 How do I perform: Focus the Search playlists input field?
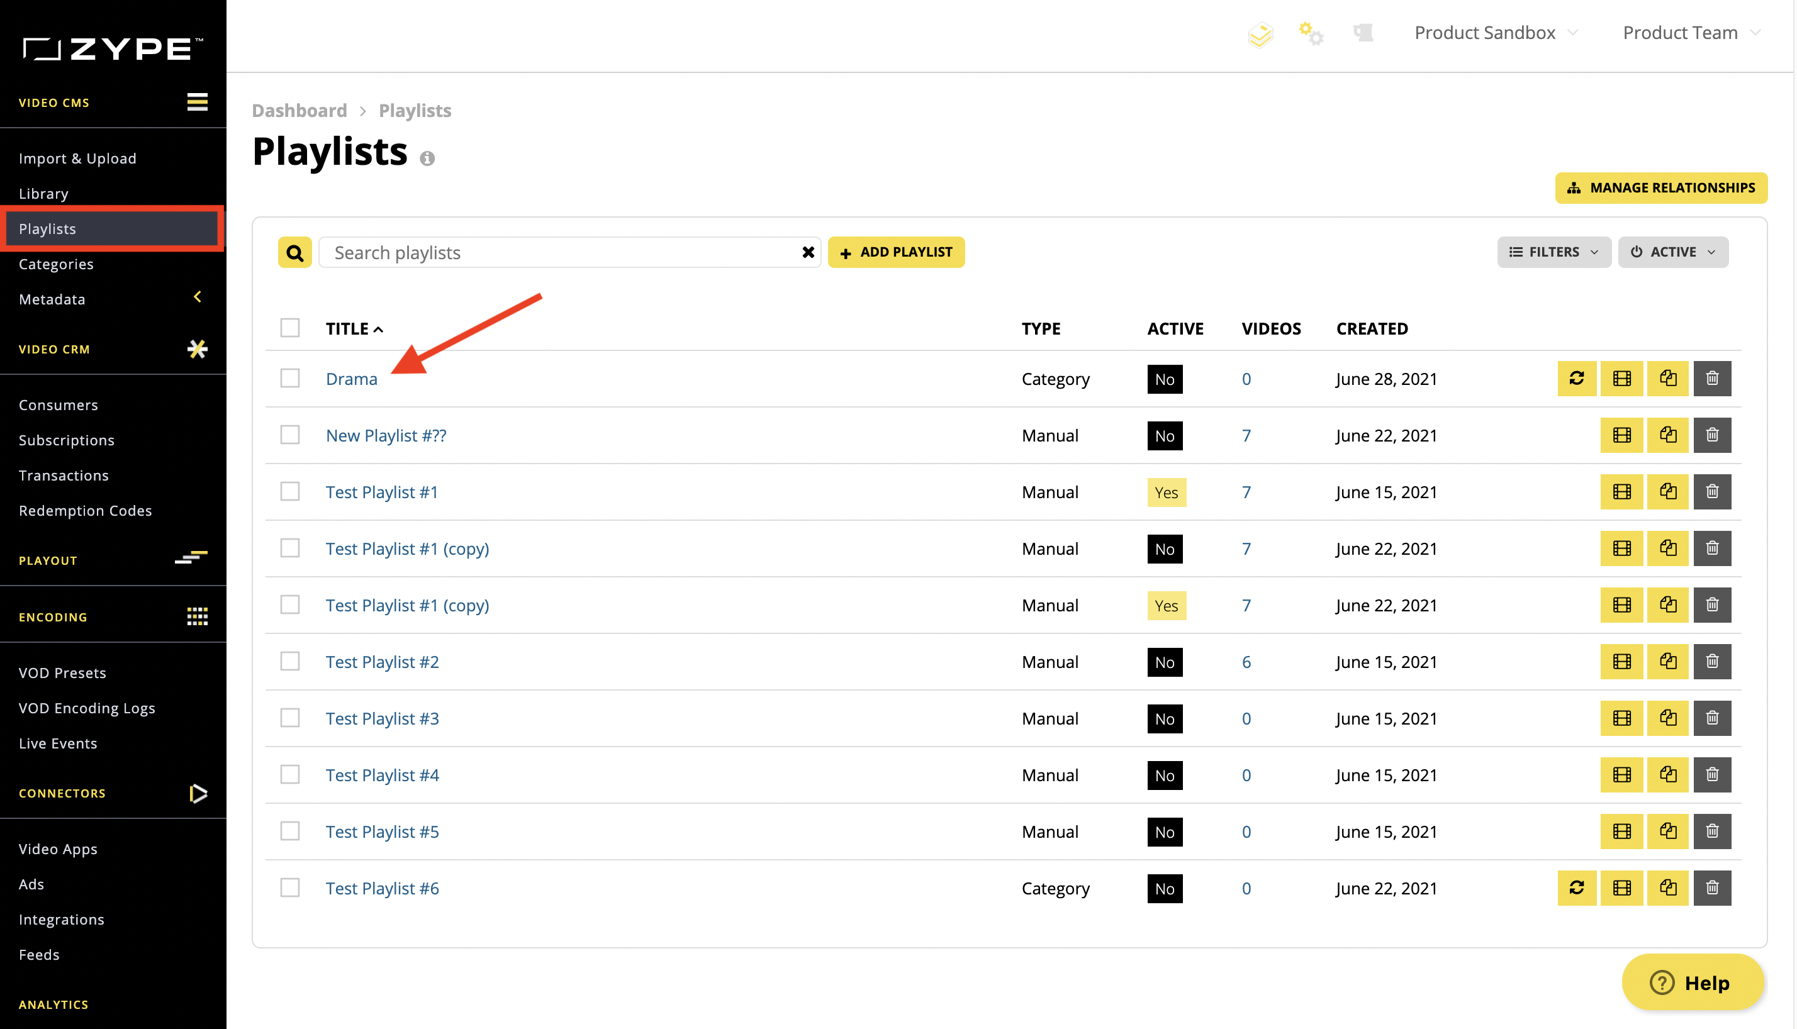point(570,252)
